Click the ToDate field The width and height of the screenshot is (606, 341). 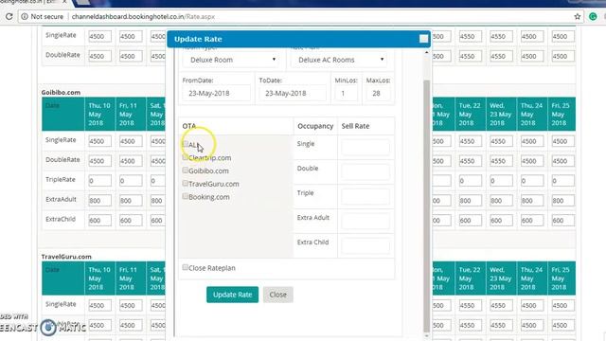pos(293,93)
